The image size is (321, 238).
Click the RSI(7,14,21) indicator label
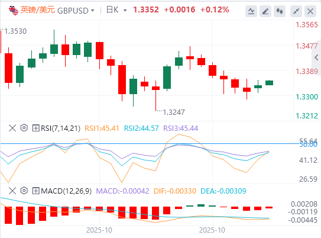61,128
